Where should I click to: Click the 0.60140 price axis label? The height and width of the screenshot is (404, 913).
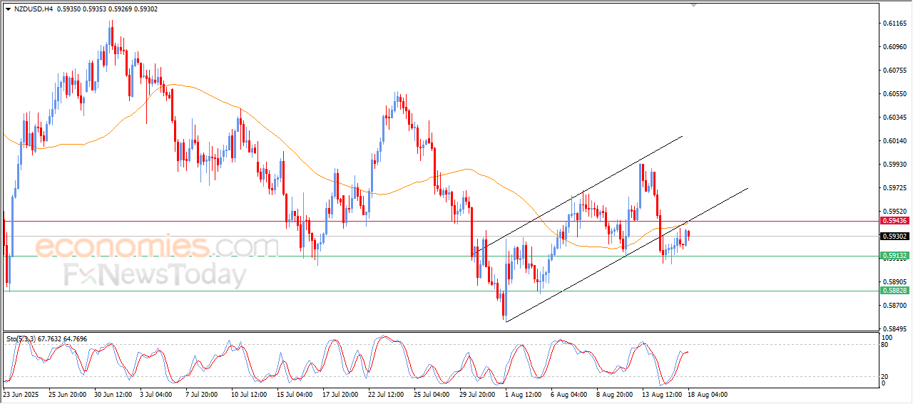[894, 141]
